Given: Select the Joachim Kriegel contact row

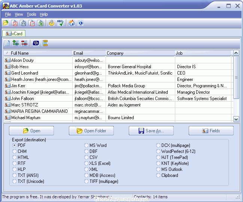Looking at the screenshot, I should tap(118, 92).
